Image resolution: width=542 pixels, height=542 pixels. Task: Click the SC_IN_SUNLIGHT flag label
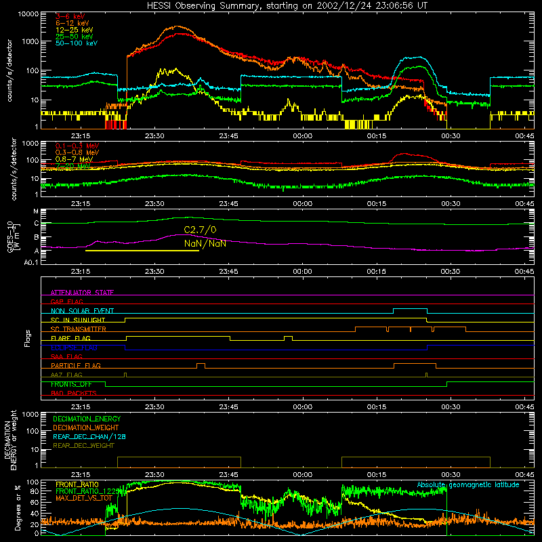pos(78,320)
